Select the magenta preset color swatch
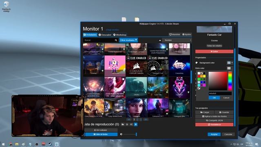Viewport: 261px width, 147px height. pyautogui.click(x=204, y=85)
